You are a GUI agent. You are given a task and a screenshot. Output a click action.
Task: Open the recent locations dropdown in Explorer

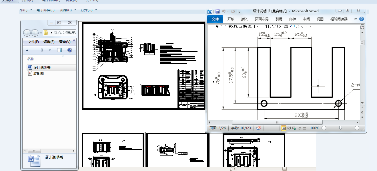click(x=41, y=33)
